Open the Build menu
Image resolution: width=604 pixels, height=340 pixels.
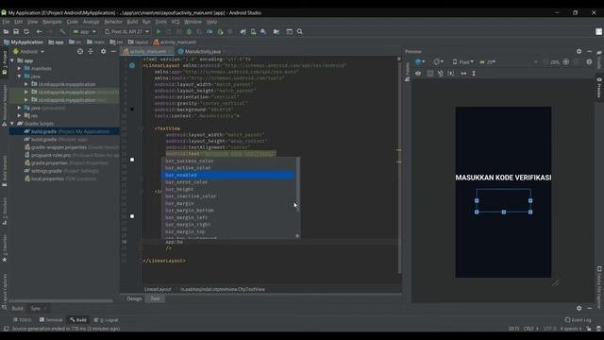point(132,22)
